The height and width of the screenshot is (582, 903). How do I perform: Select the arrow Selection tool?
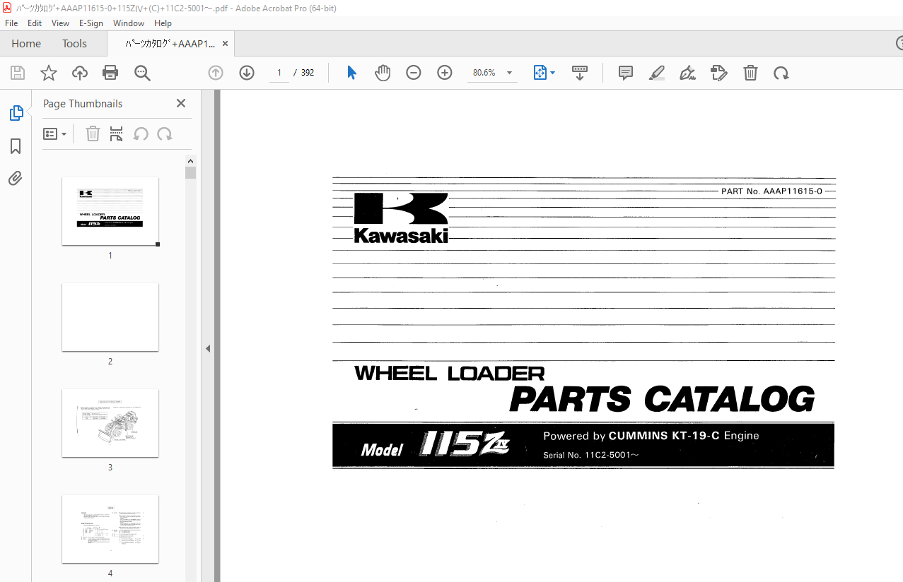(x=351, y=73)
